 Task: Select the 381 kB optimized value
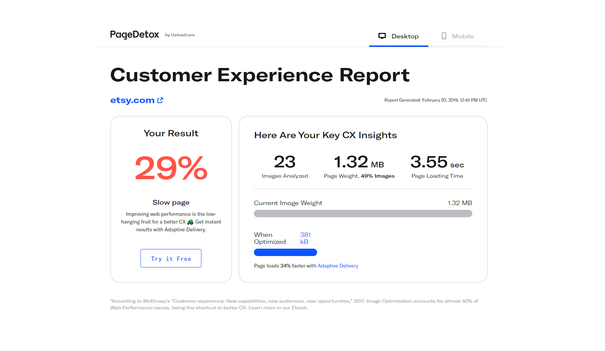pos(305,238)
